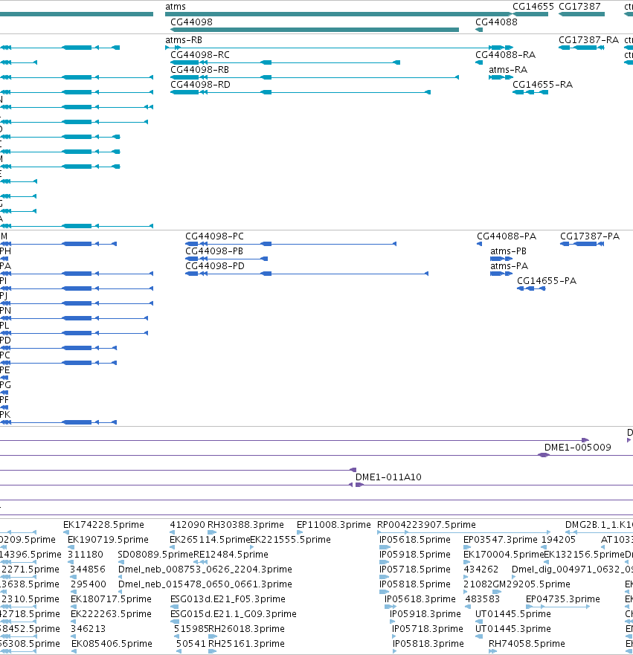Select transcript CG44098-RC
This screenshot has width=633, height=655.
(286, 62)
